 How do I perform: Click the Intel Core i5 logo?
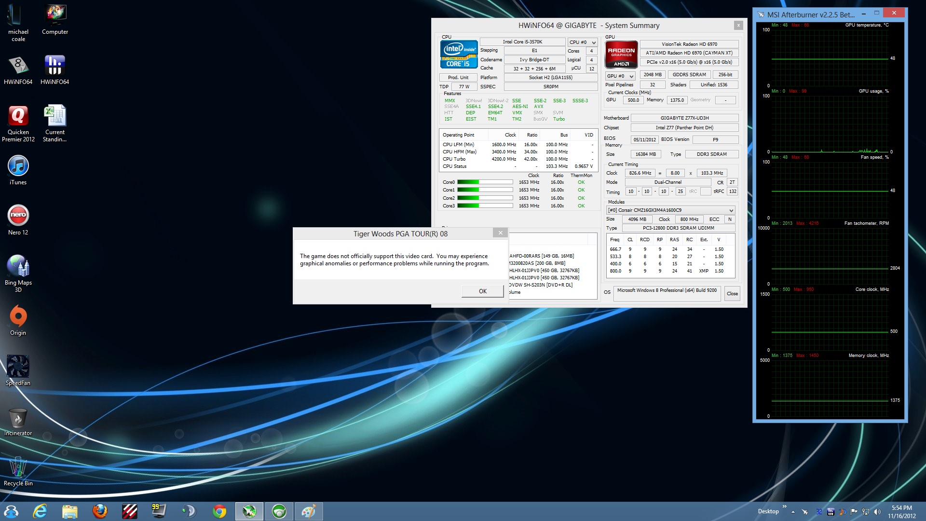click(x=459, y=54)
